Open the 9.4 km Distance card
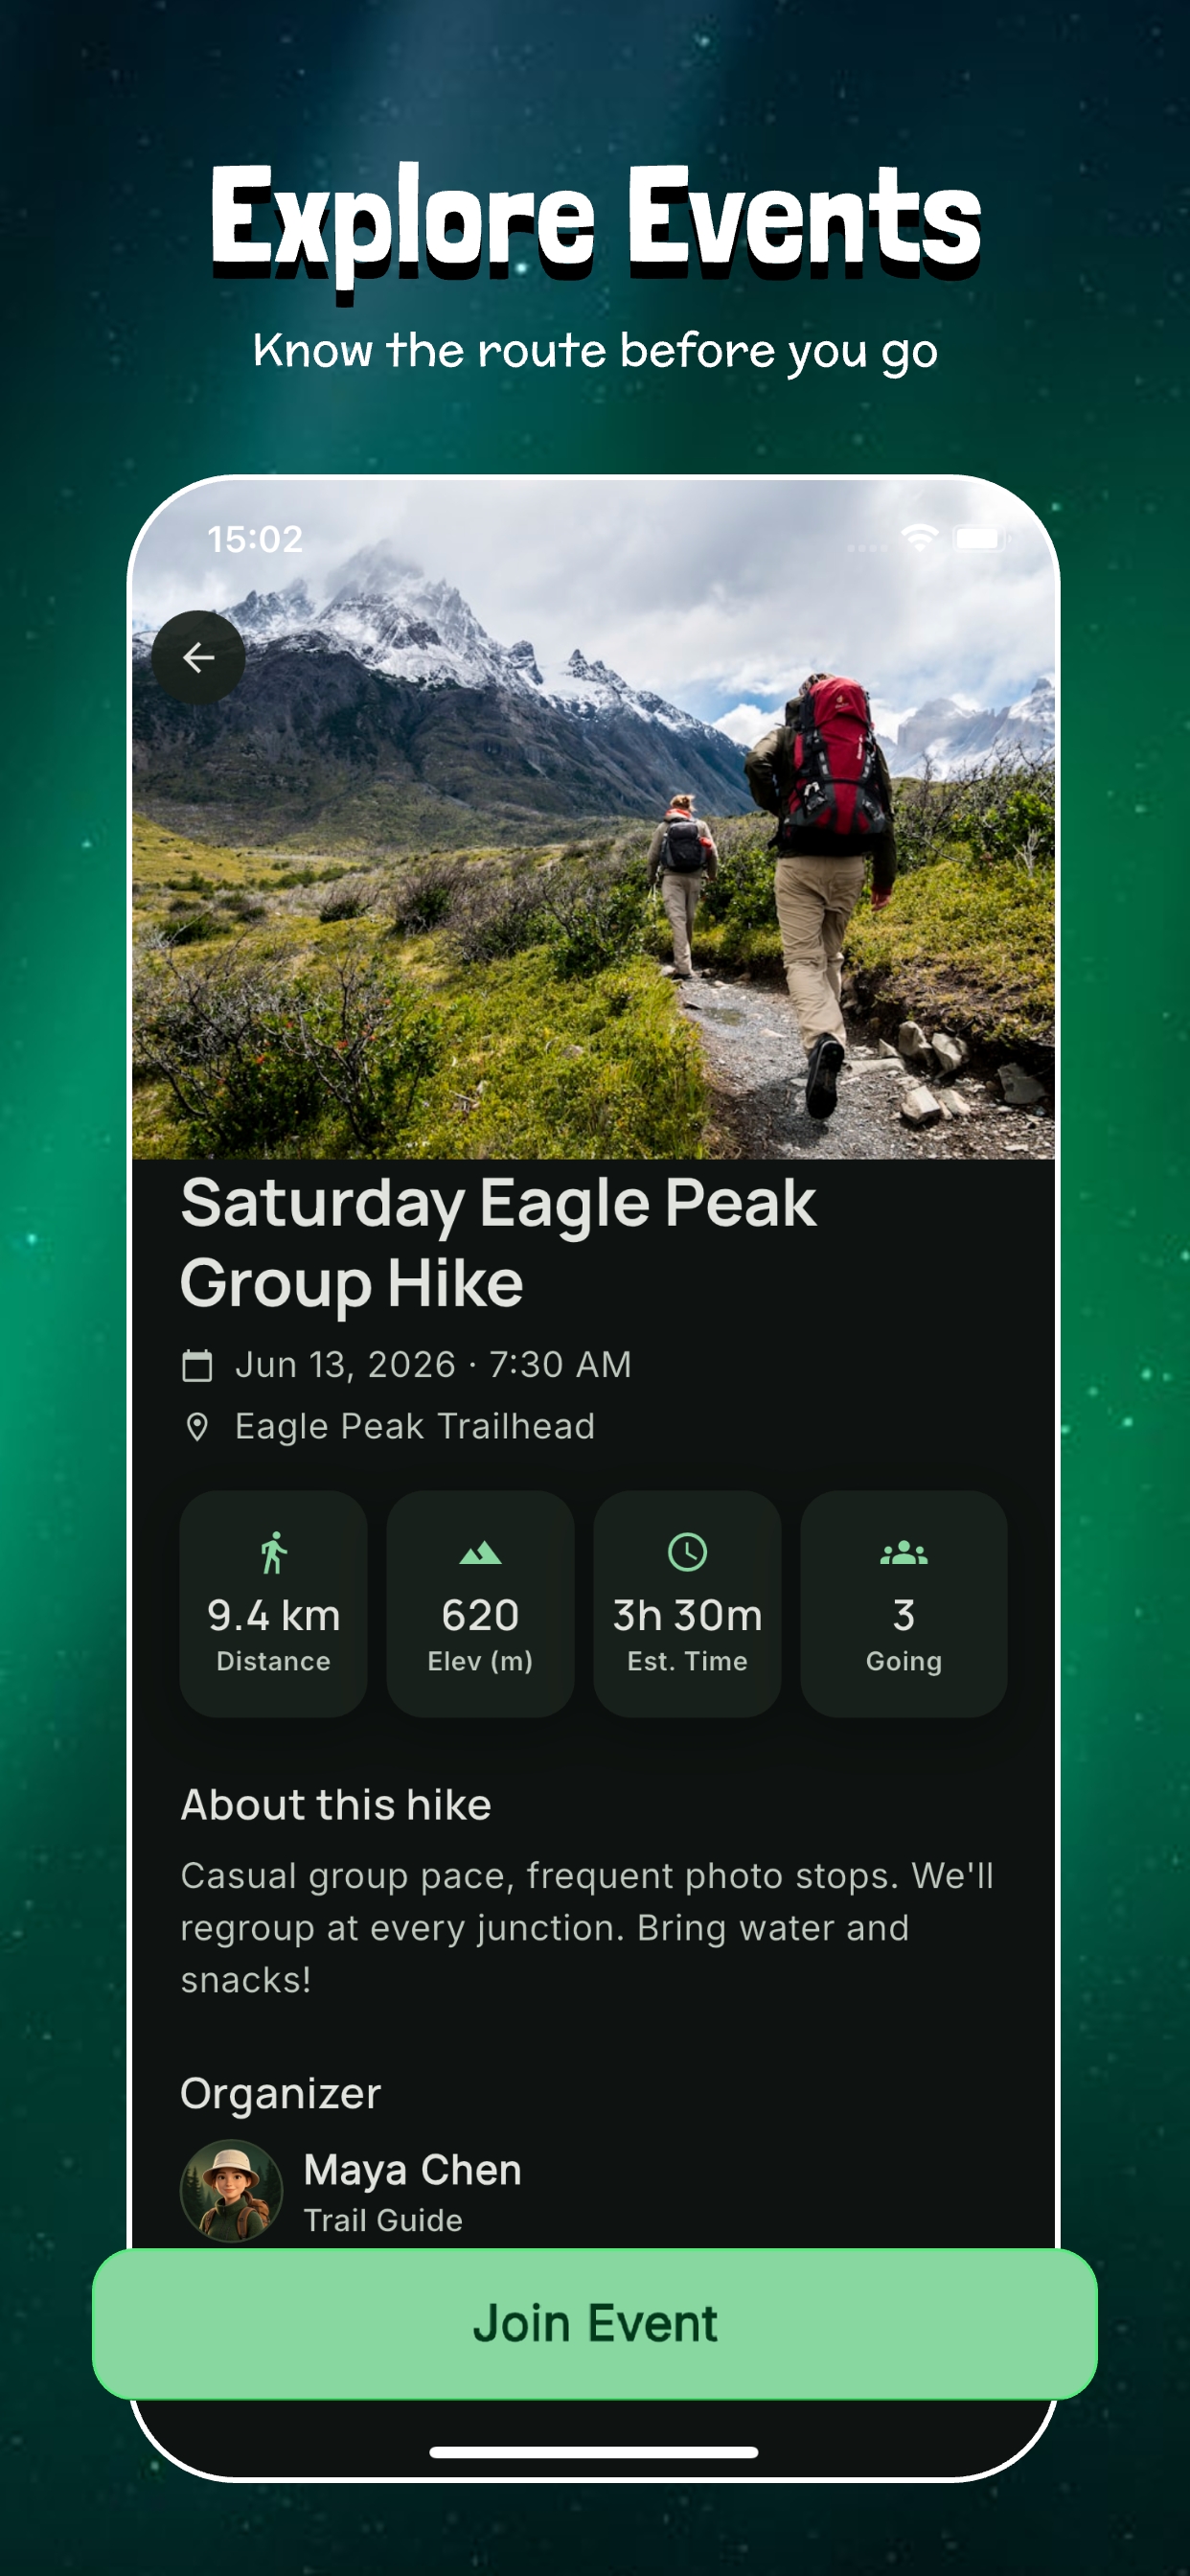Image resolution: width=1190 pixels, height=2576 pixels. pos(273,1604)
